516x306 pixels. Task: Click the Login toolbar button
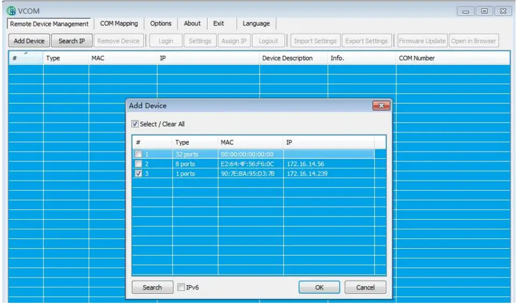click(166, 41)
